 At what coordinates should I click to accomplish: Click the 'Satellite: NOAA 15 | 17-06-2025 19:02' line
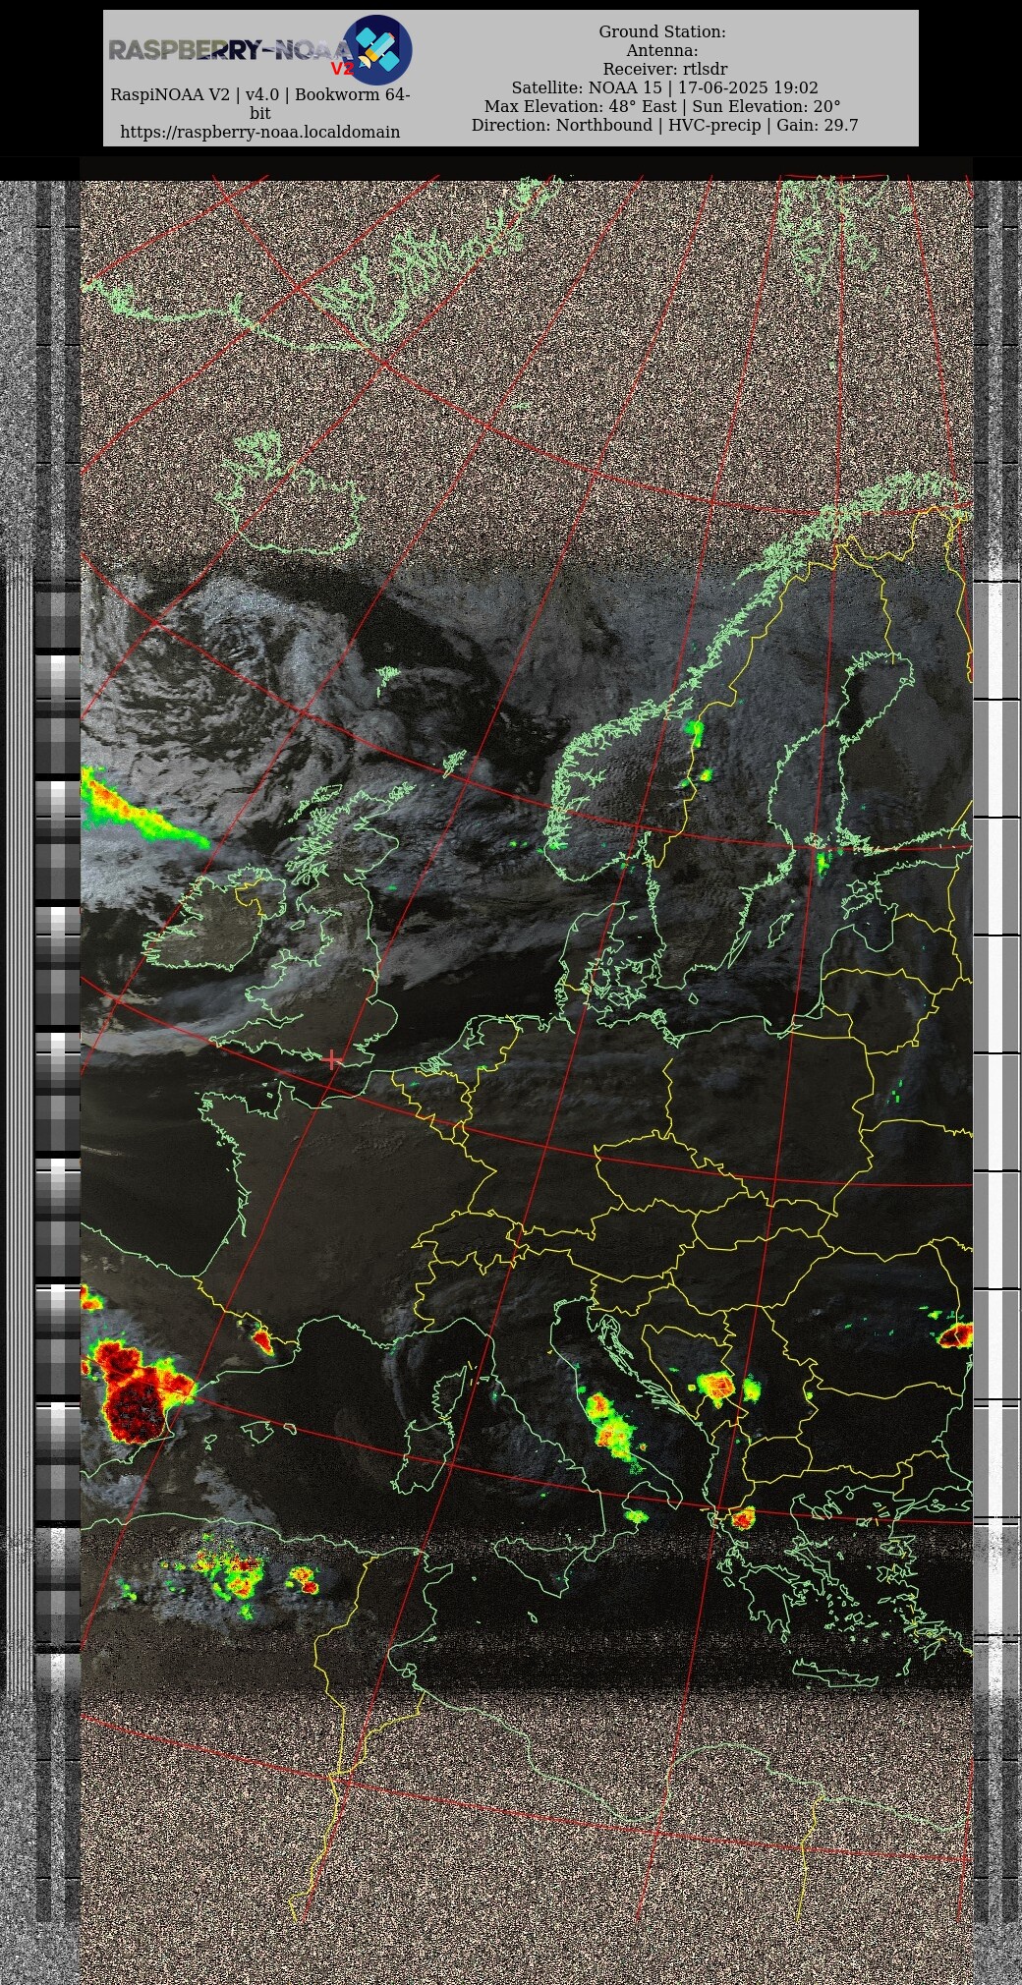tap(664, 87)
